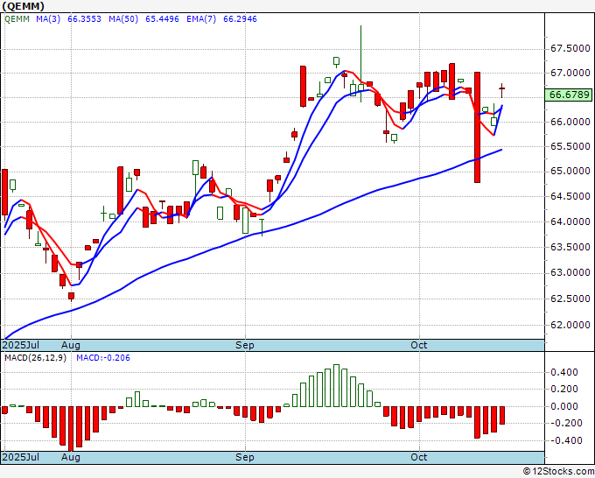Click the tallest green MACD histogram bar
This screenshot has height=478, width=595.
click(x=336, y=386)
